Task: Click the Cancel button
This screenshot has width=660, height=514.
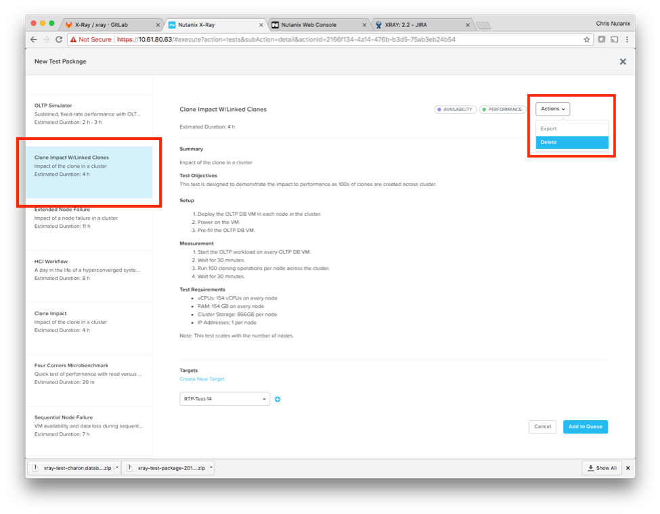Action: click(x=543, y=427)
